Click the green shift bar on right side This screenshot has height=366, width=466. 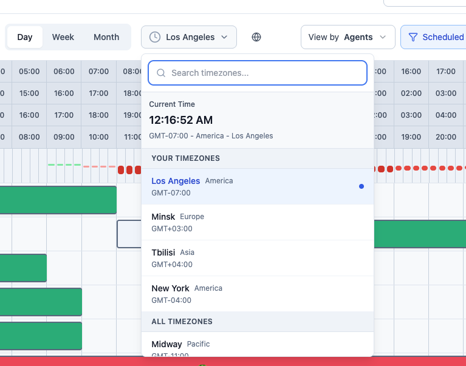click(420, 234)
